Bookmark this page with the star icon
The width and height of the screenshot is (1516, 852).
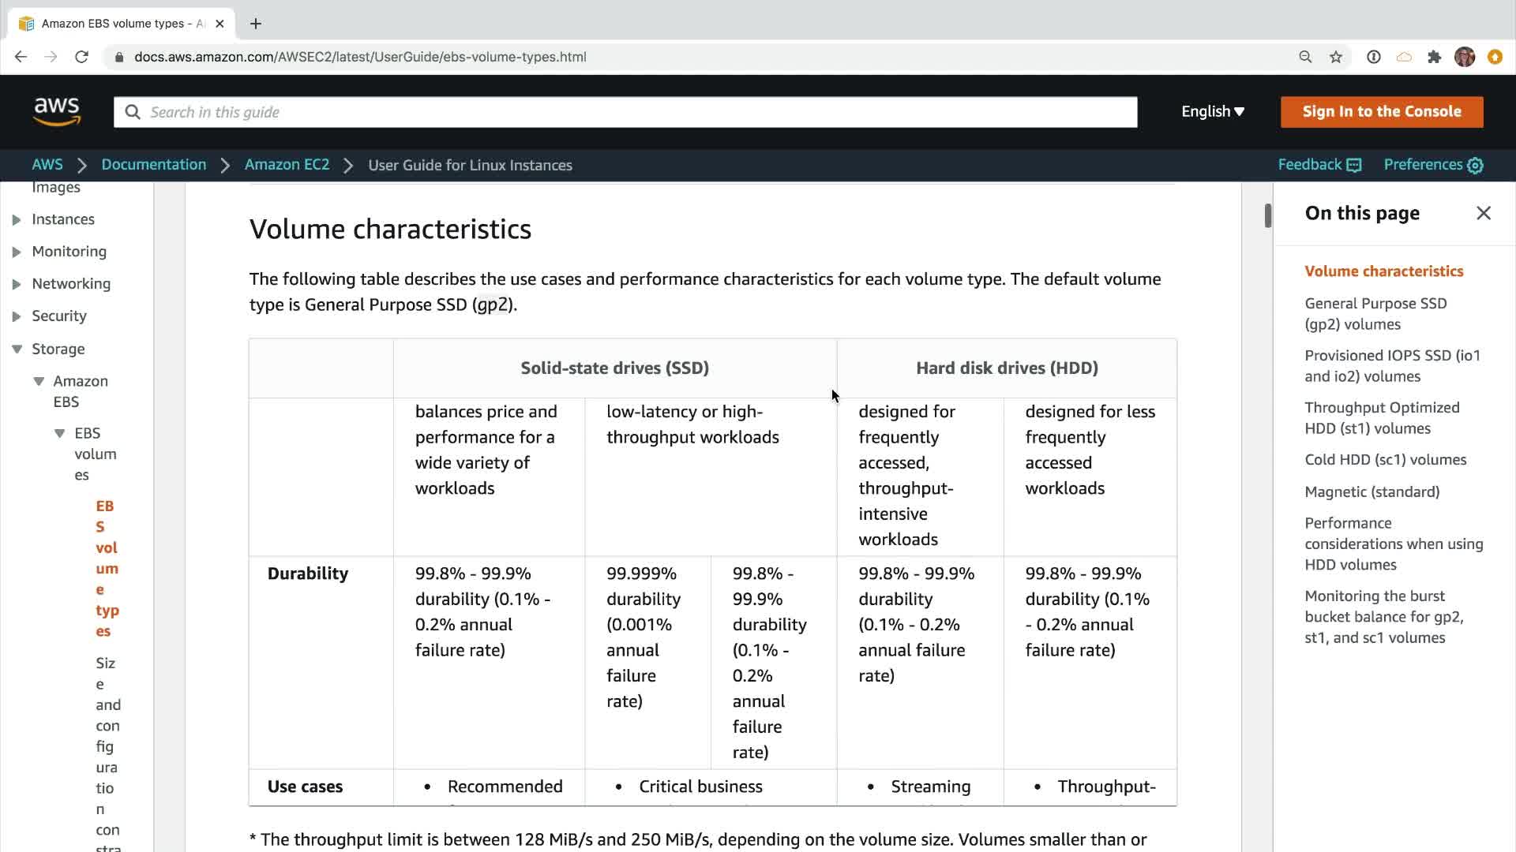point(1336,57)
